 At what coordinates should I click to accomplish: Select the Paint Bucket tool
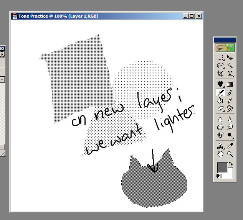coord(220,100)
